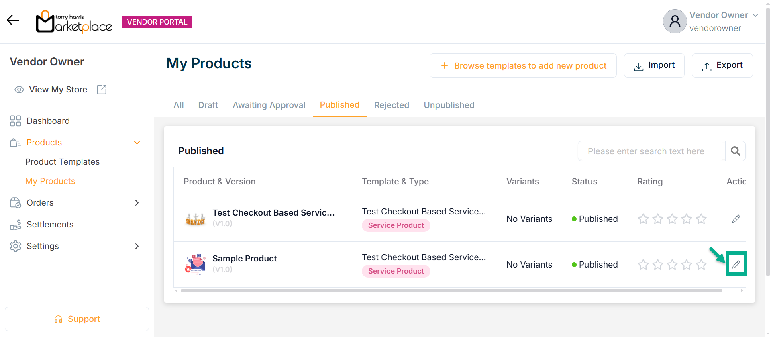Expand the Orders sidebar menu
Viewport: 771px width, 337px height.
(x=137, y=203)
